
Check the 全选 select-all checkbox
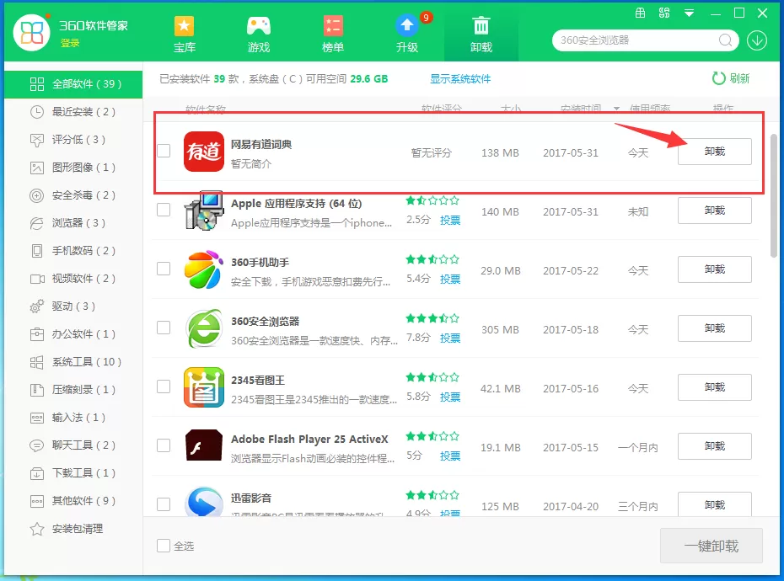coord(164,546)
